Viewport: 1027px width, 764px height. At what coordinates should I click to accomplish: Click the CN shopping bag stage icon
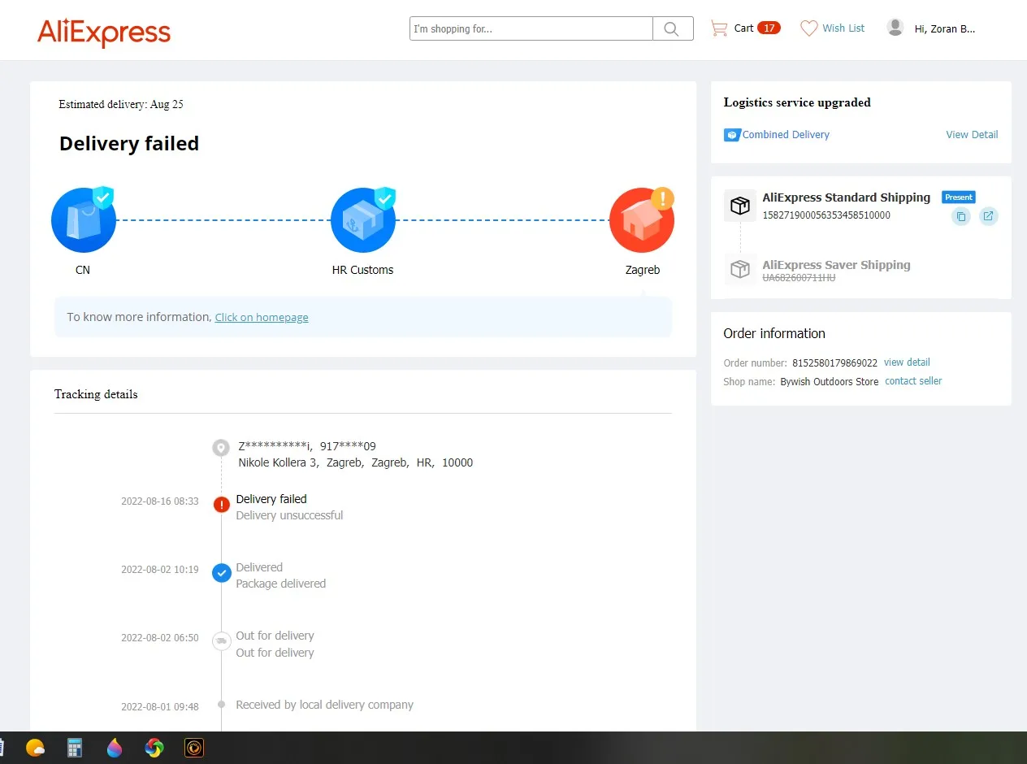(83, 220)
